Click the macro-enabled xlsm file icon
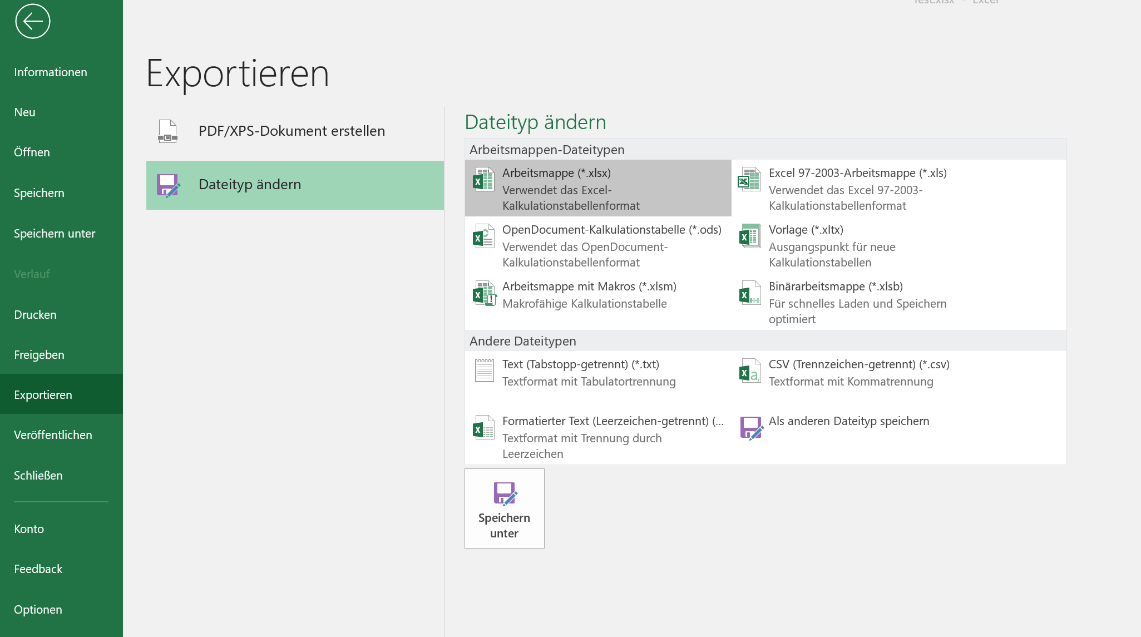 (x=485, y=293)
